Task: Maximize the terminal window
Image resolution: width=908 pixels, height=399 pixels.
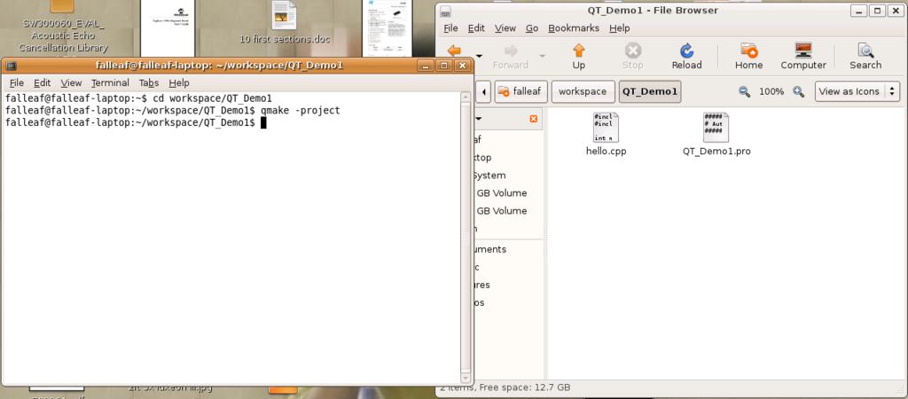Action: pos(444,66)
